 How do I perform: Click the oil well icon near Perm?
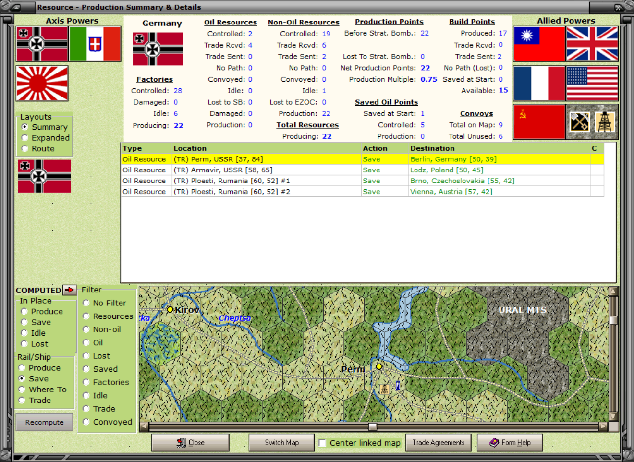point(384,389)
